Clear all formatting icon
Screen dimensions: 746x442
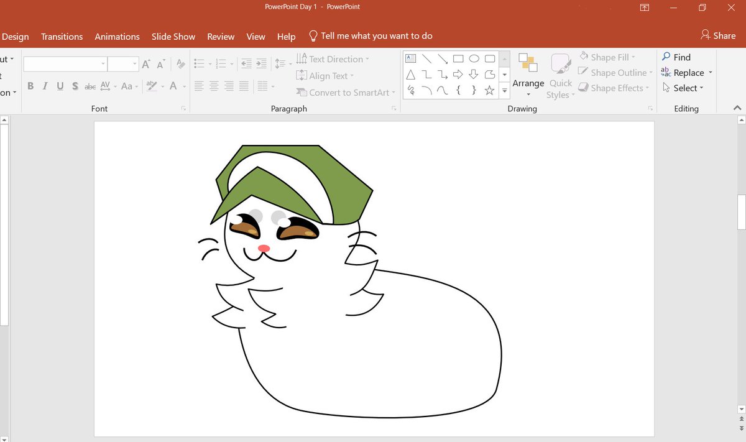180,64
